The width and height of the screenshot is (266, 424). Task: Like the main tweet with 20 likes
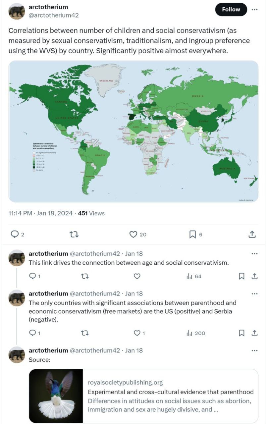pyautogui.click(x=138, y=235)
